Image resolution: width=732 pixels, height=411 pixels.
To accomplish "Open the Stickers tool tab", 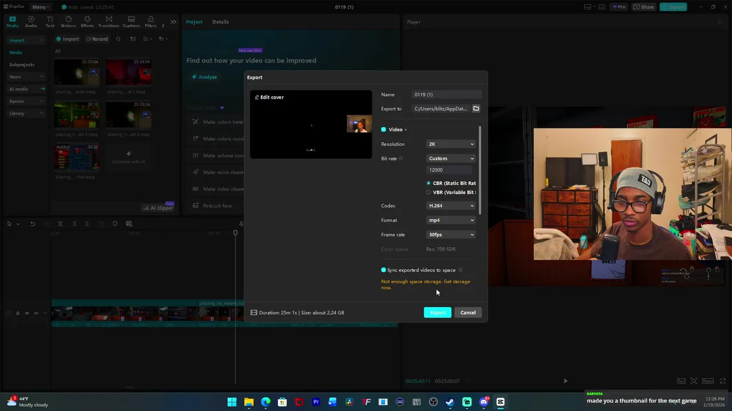I will pos(68,22).
